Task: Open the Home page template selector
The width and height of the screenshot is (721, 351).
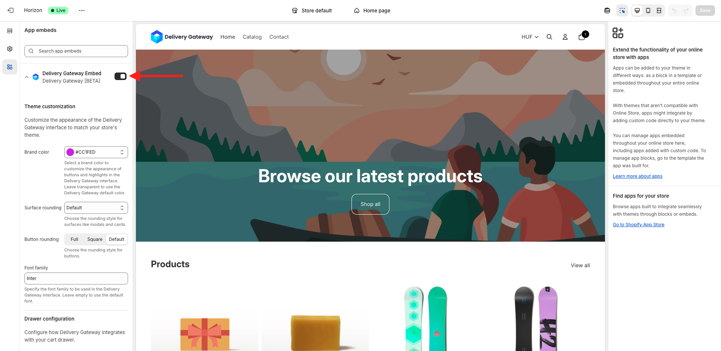Action: (x=372, y=11)
